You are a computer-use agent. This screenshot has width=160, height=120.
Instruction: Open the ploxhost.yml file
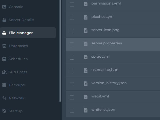[103, 17]
